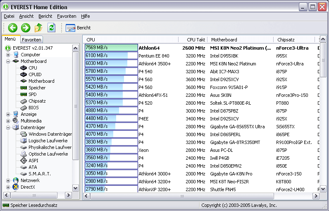Select the Athlon64 3500+ row
Viewport: 329px width, 211px height.
click(x=203, y=64)
